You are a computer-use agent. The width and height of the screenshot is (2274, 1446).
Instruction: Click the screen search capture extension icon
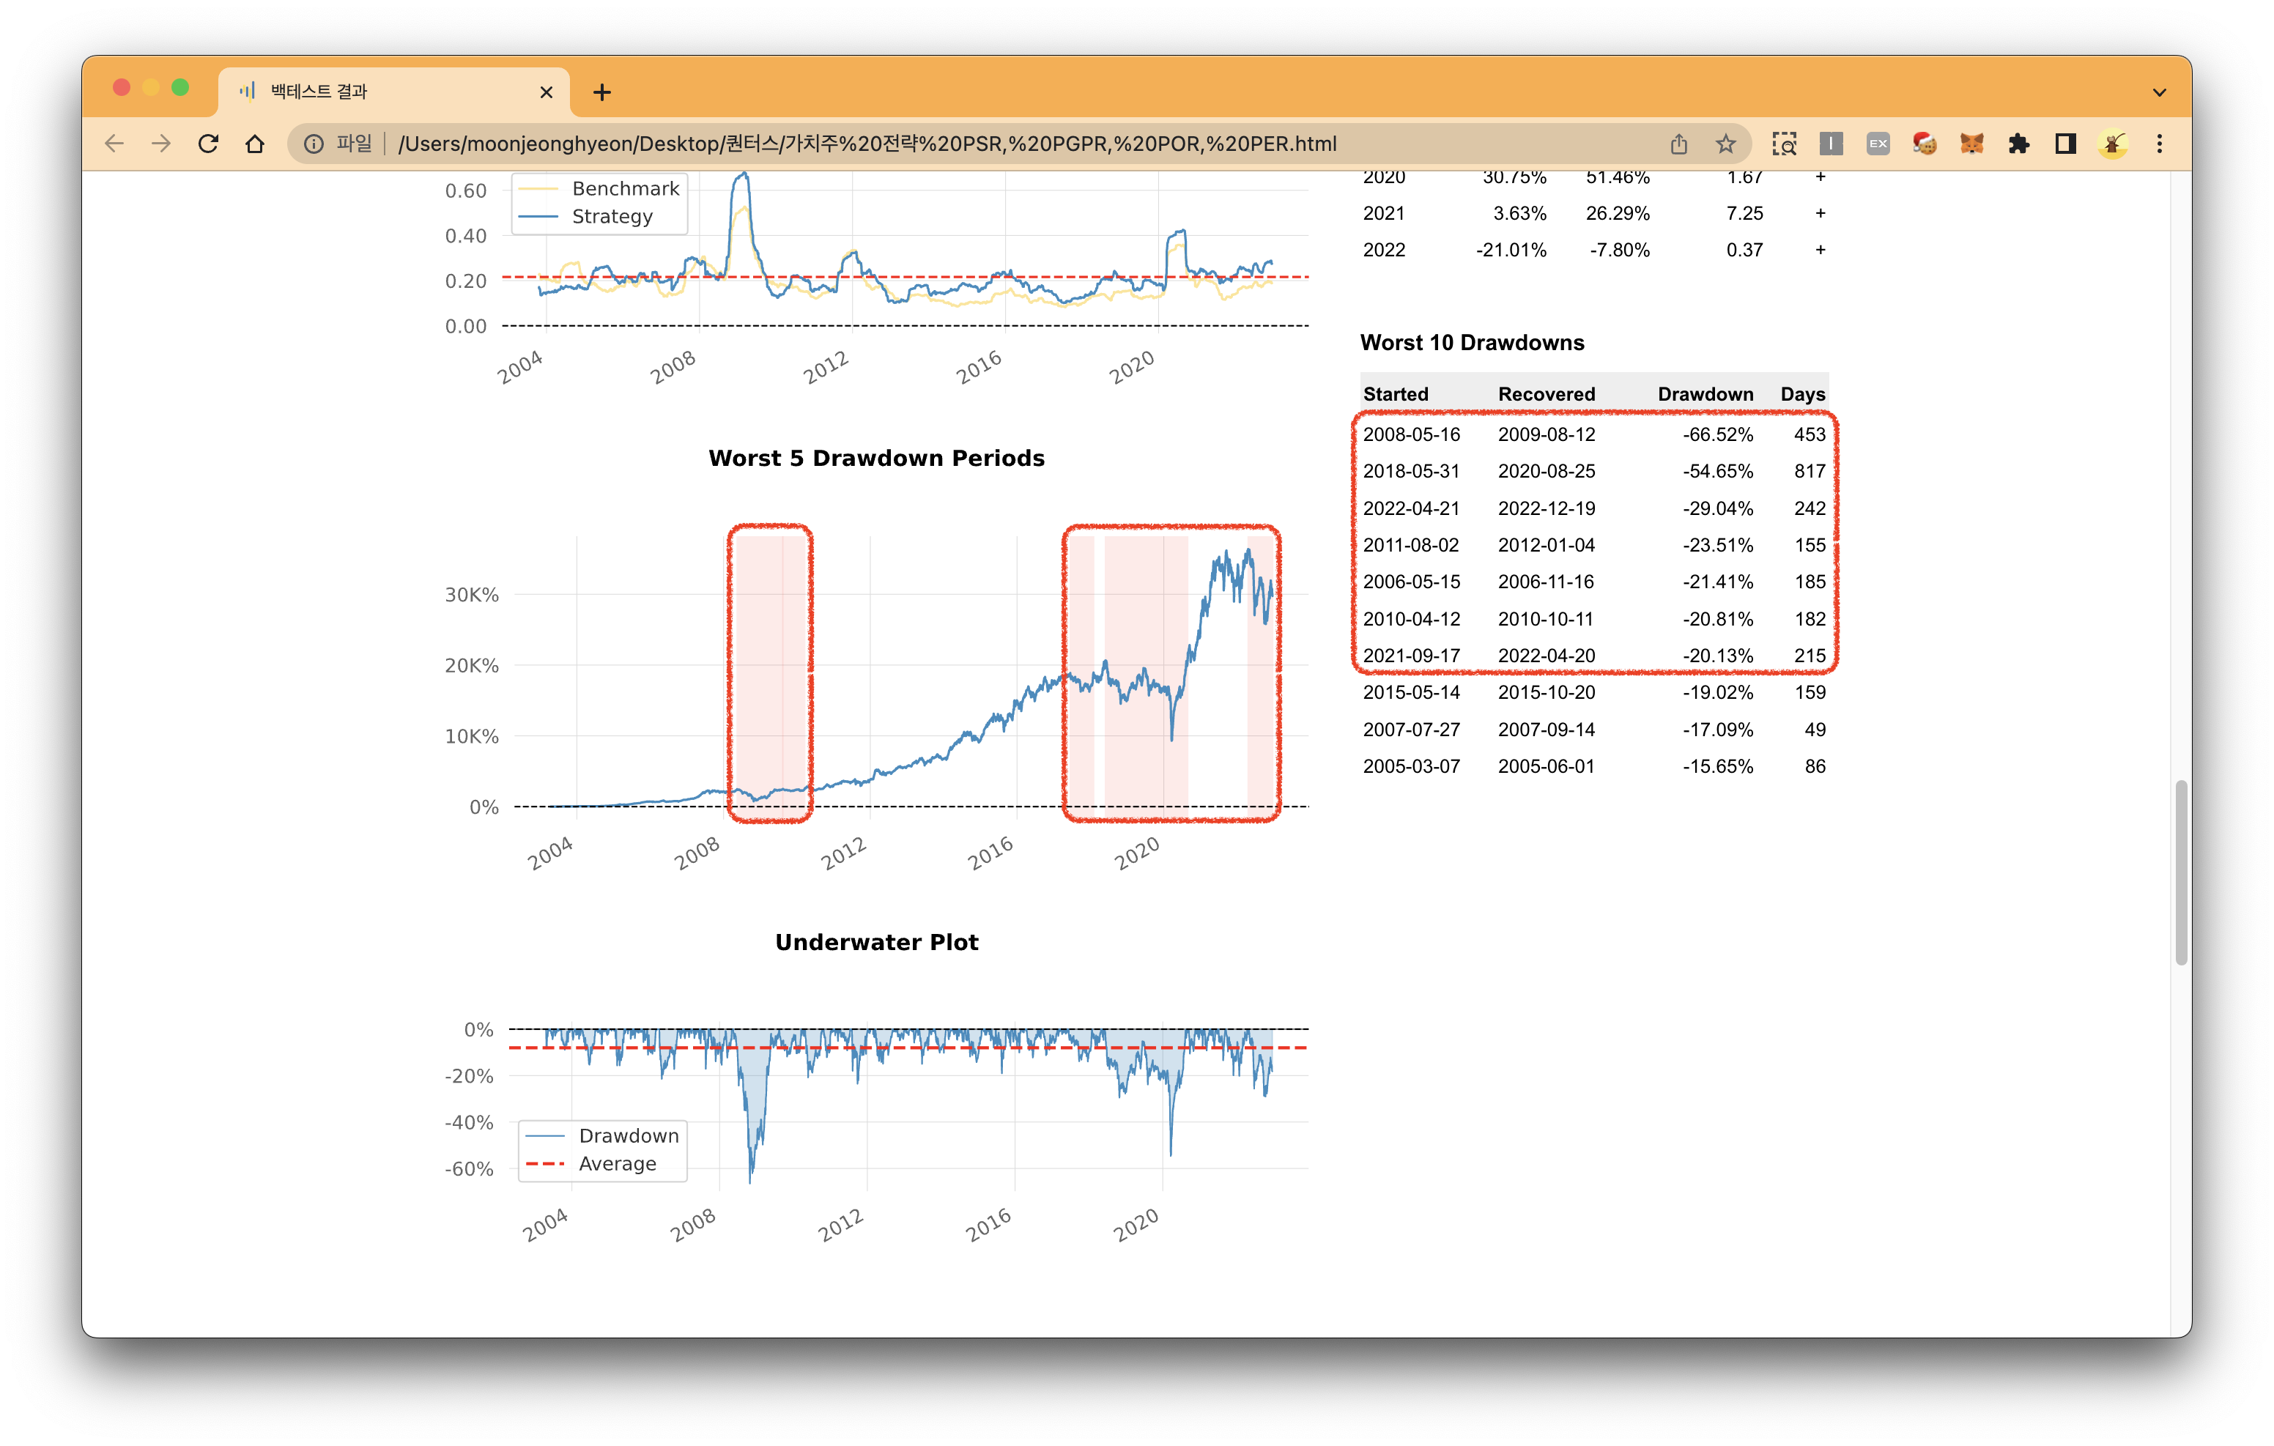(1784, 144)
